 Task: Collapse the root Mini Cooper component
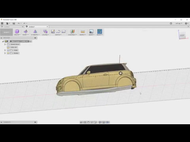(x=3, y=41)
